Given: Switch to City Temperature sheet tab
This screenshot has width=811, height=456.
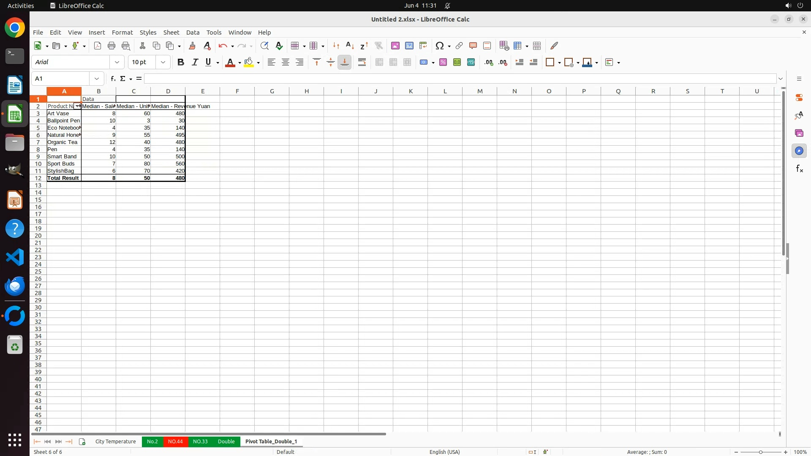Looking at the screenshot, I should coord(115,442).
